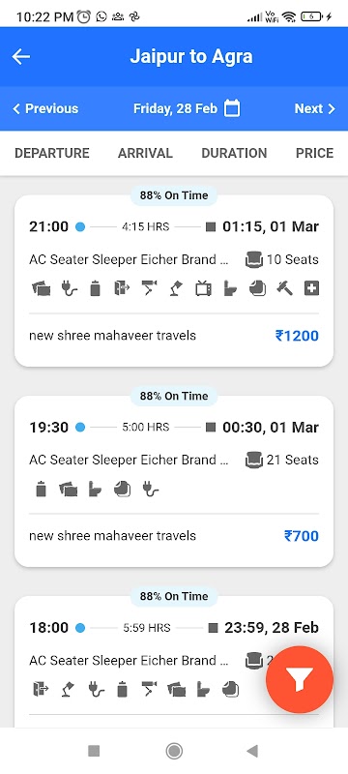The height and width of the screenshot is (774, 348).
Task: Tap TV amenity icon on 21:00 bus
Action: point(203,288)
